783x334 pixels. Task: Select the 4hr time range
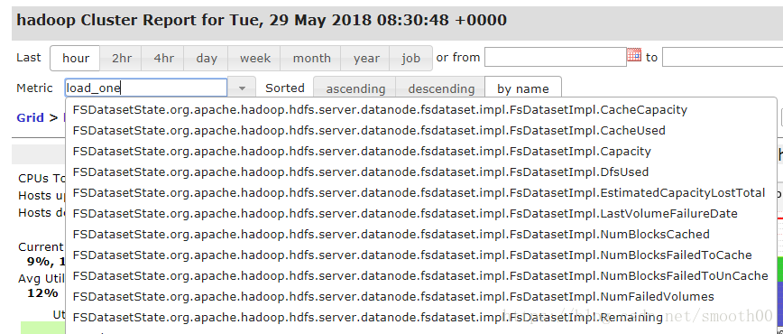(x=163, y=59)
